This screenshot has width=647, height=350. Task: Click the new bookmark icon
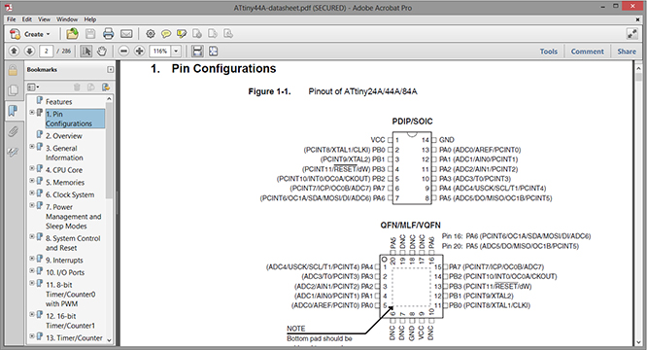tap(90, 87)
